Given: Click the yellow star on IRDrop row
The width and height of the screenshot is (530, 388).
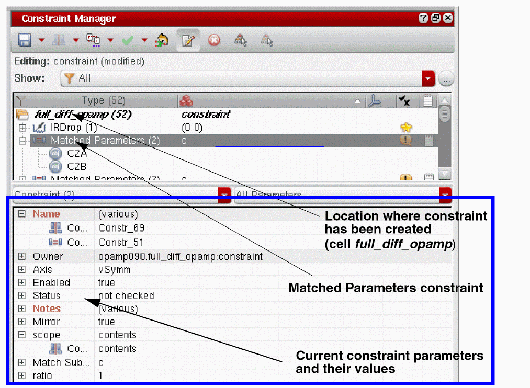Looking at the screenshot, I should pos(405,128).
